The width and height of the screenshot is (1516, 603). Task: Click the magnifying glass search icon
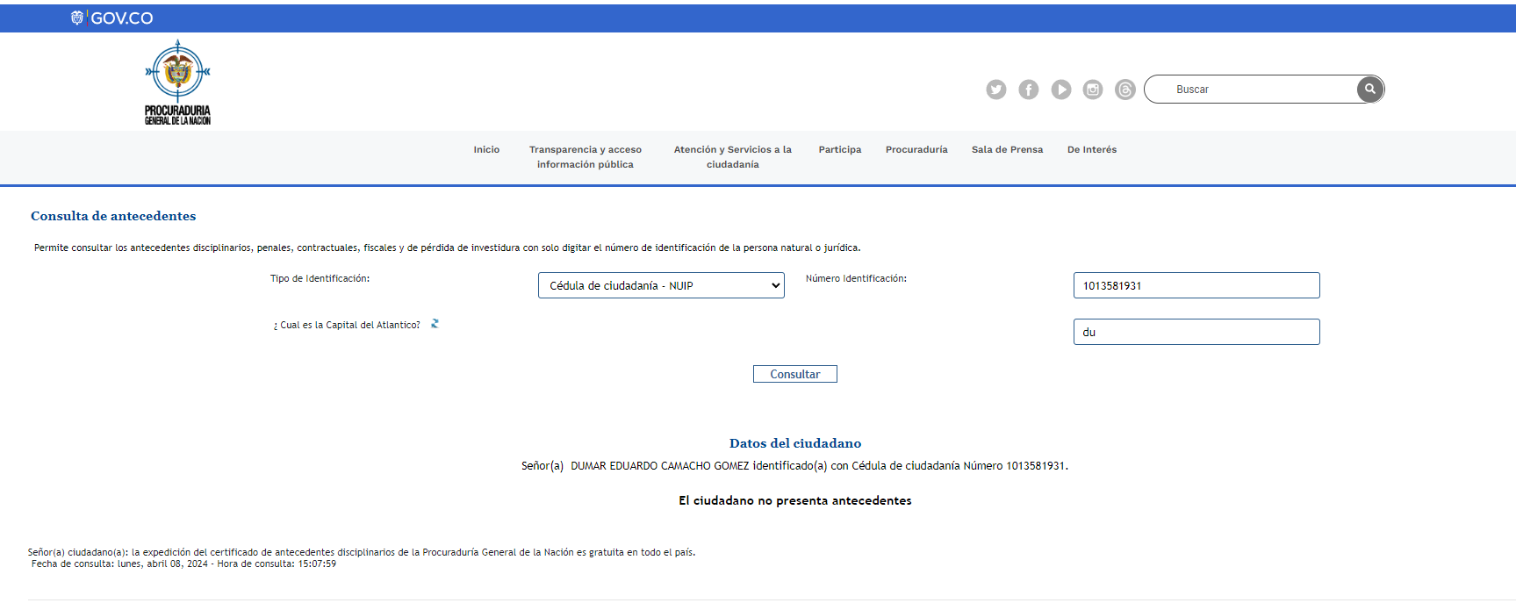1369,90
